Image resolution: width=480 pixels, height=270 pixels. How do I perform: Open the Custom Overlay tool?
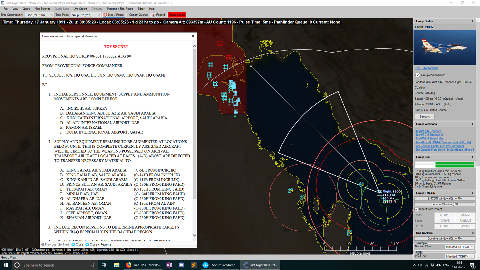click(138, 15)
